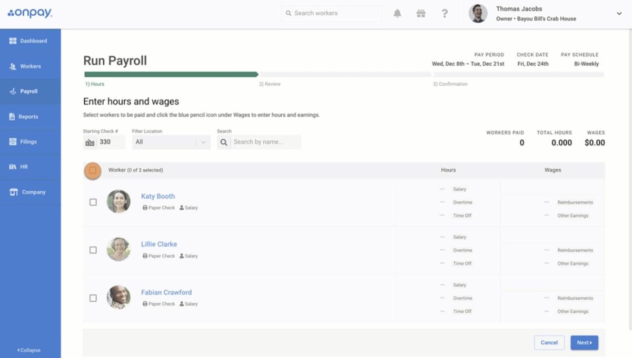
Task: Click Fabian Crawford's Reimbursements label
Action: tap(575, 298)
